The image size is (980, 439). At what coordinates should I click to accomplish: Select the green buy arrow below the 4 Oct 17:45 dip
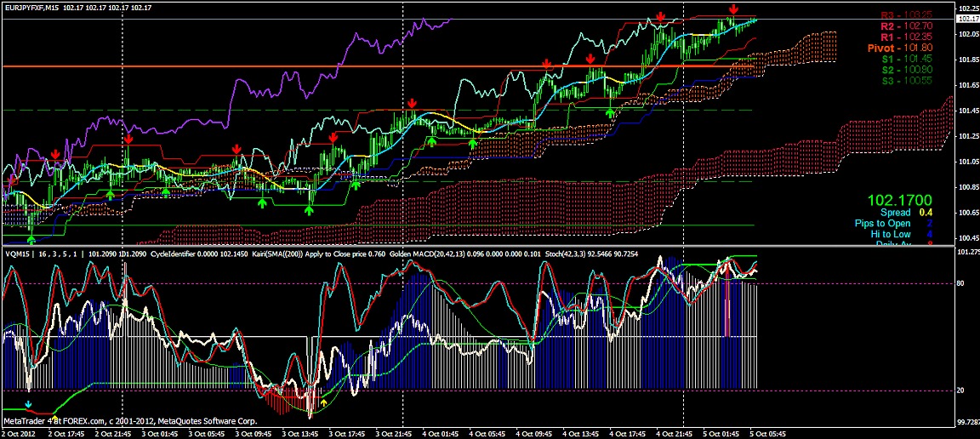[x=611, y=112]
